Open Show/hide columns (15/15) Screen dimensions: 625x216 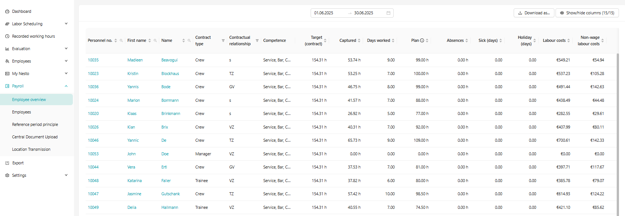pos(587,13)
